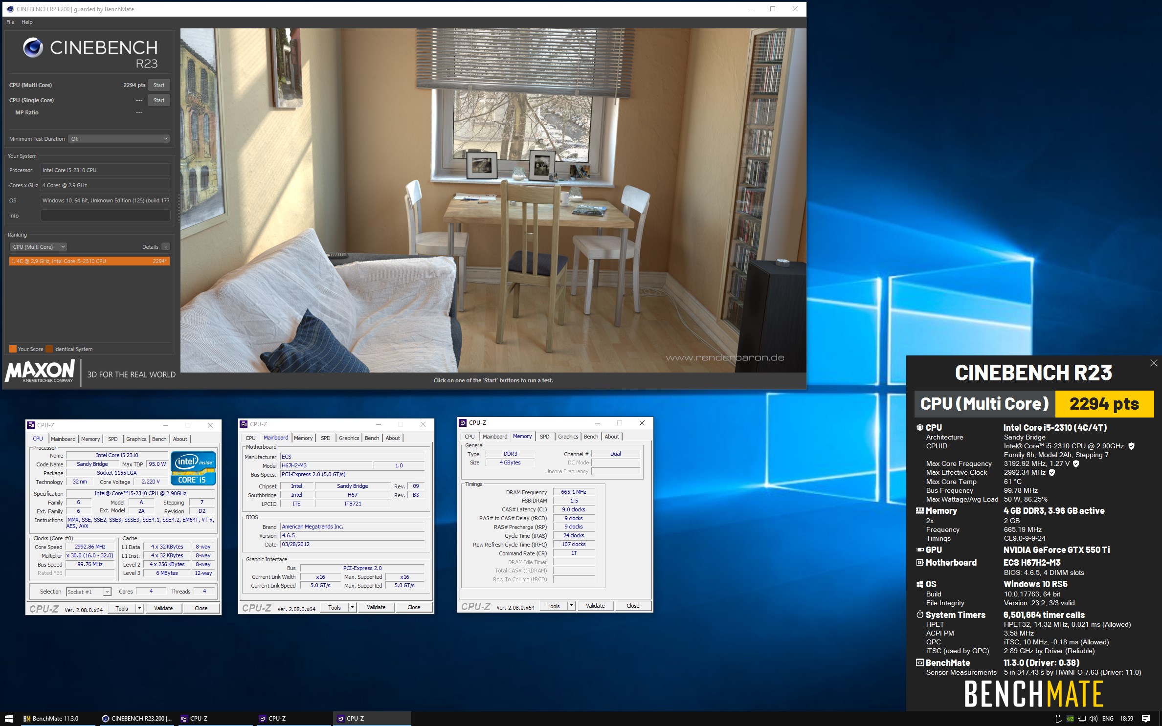Start the CPU (Single Core) test
This screenshot has height=726, width=1162.
pyautogui.click(x=159, y=100)
